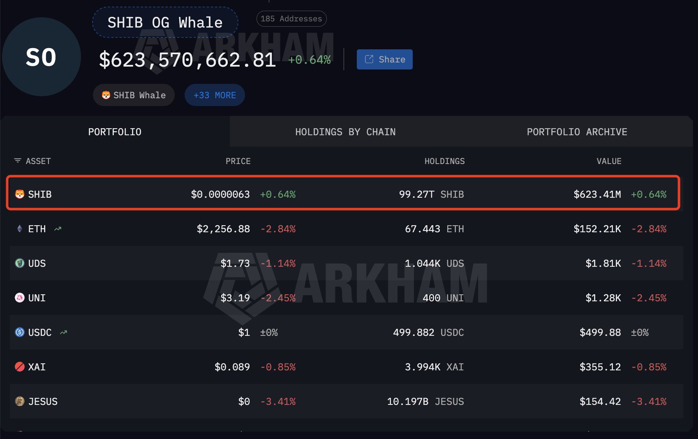Click the USDC token icon
The height and width of the screenshot is (439, 698).
(x=19, y=332)
